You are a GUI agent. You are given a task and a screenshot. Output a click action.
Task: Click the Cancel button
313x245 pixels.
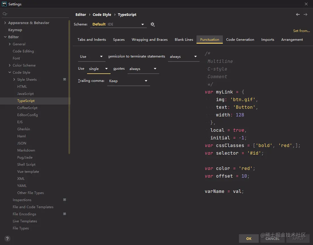[x=272, y=238]
